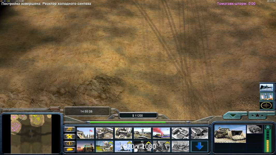
Task: Click the greyed-out superweapon structure icon
Action: click(180, 146)
